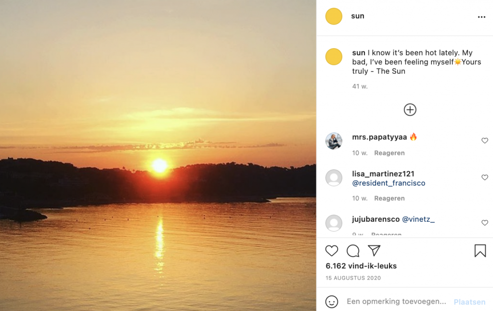Open the sun profile avatar in the header
Image resolution: width=493 pixels, height=311 pixels.
334,16
